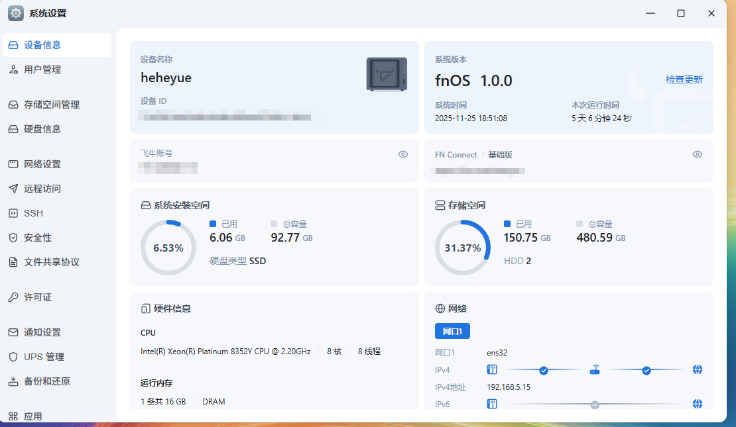Click the IPv4 internet globe icon
This screenshot has width=736, height=427.
(698, 369)
